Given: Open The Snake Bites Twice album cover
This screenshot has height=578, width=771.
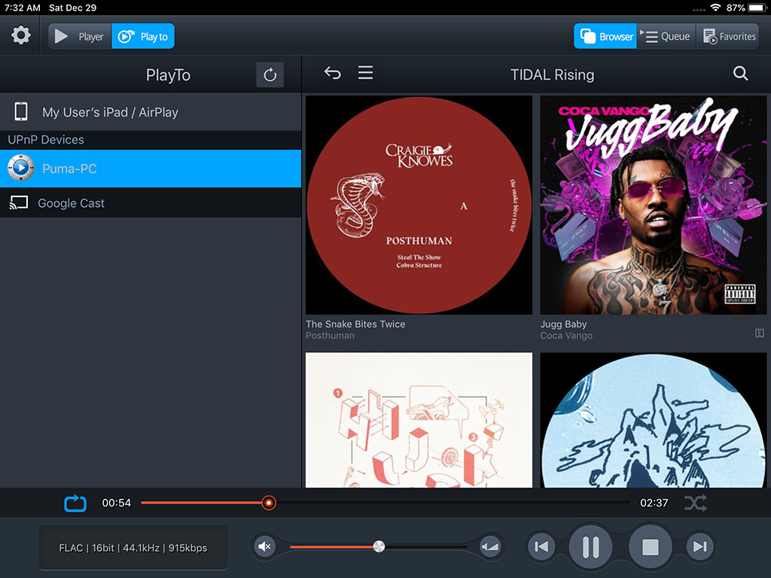Looking at the screenshot, I should point(419,205).
